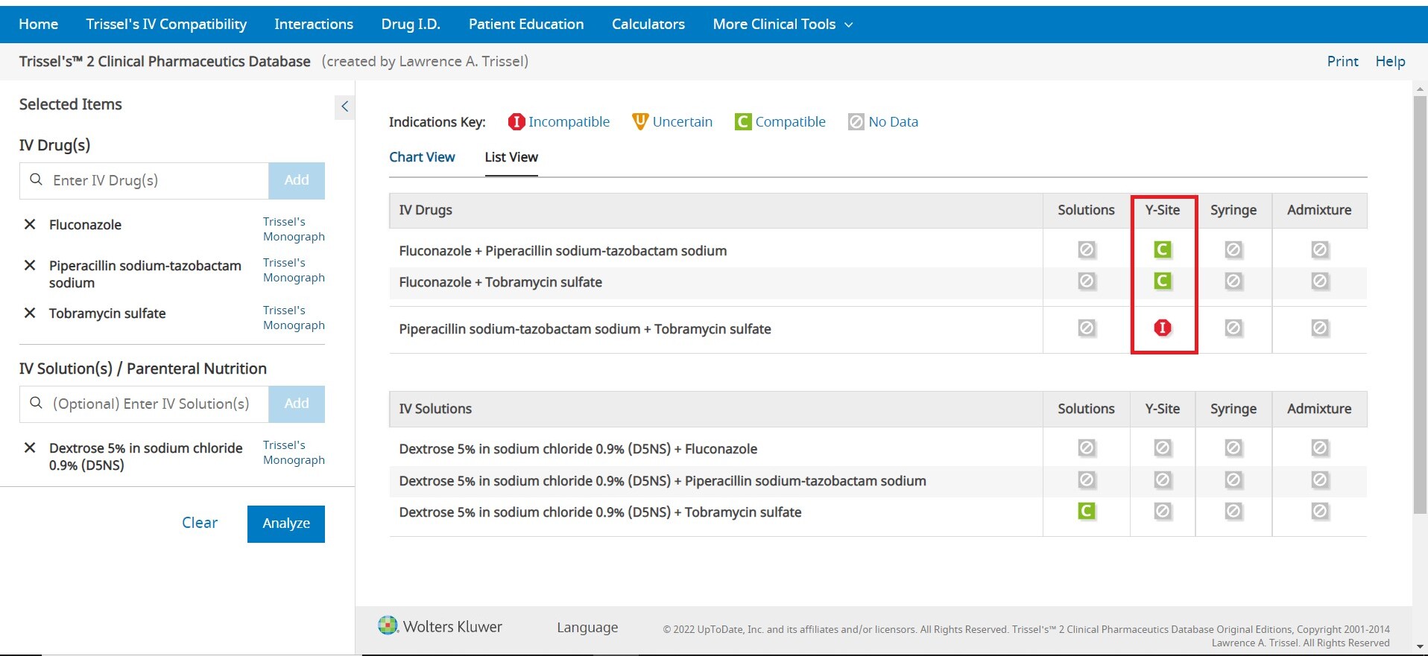Open Fluconazole + Piperacillin Y-Site compatible result

(x=1162, y=249)
